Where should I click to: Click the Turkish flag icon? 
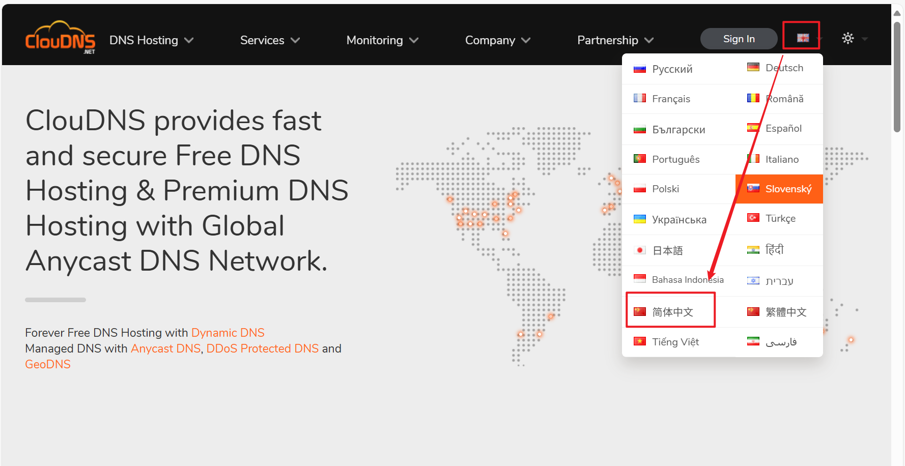point(753,218)
